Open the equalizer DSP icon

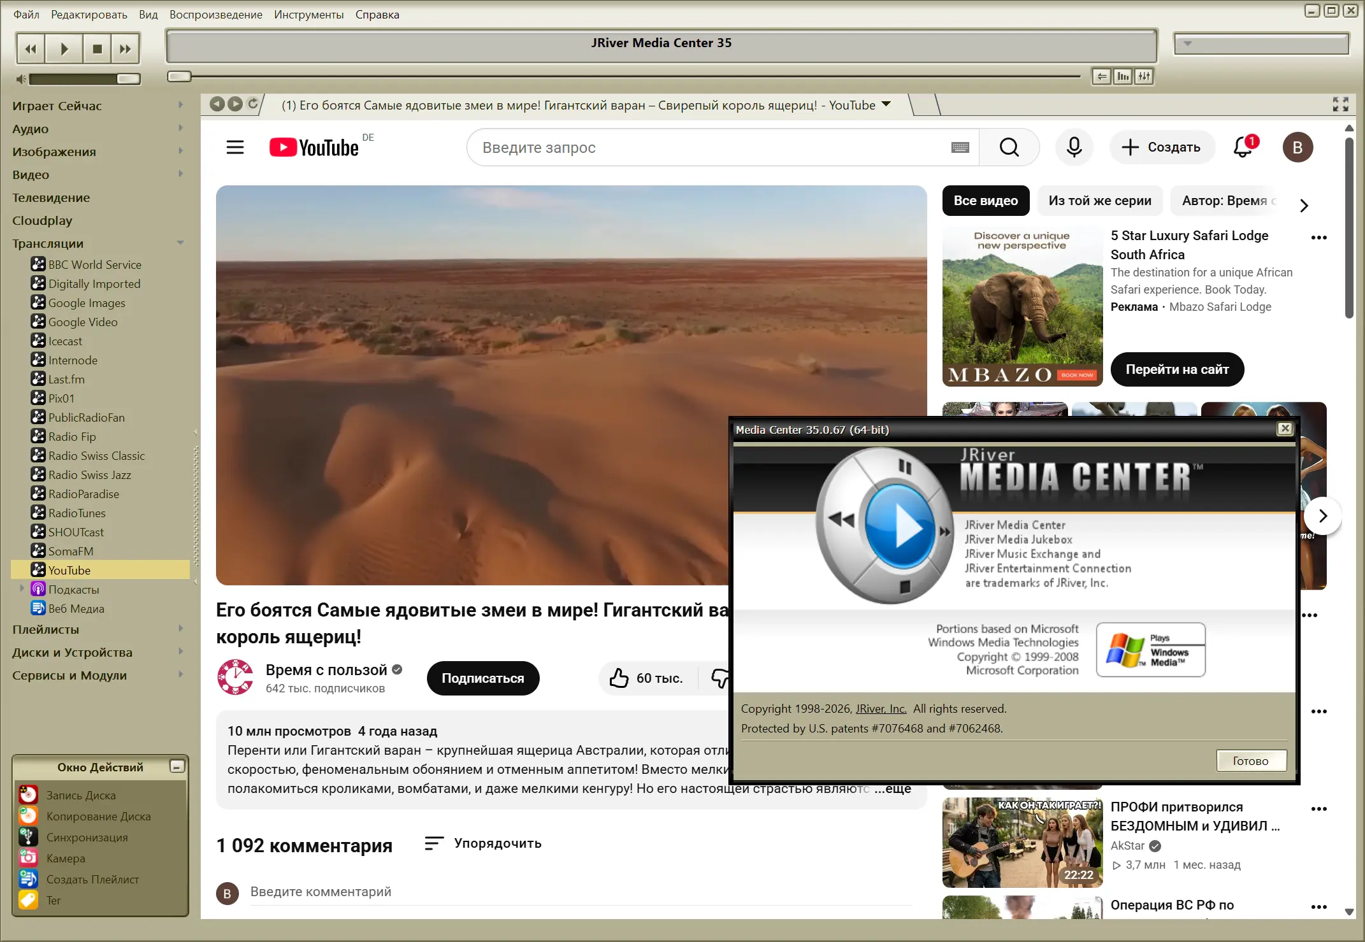point(1145,77)
